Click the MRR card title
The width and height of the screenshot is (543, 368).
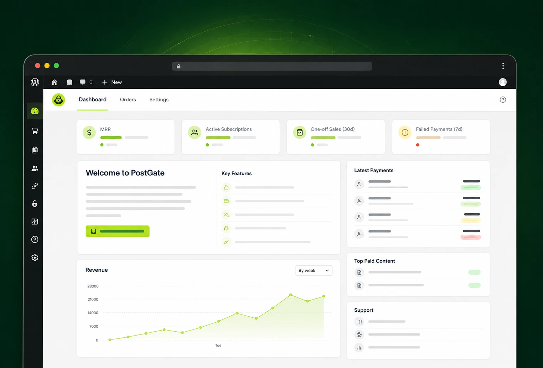(105, 129)
